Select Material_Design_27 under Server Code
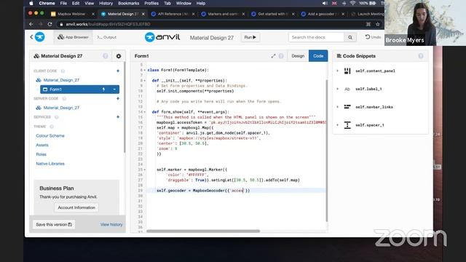The height and width of the screenshot is (262, 466). pos(61,108)
